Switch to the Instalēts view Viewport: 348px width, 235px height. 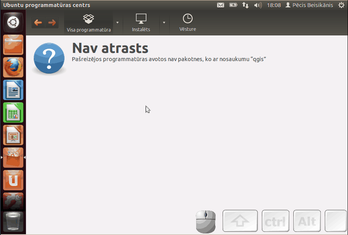pyautogui.click(x=141, y=23)
